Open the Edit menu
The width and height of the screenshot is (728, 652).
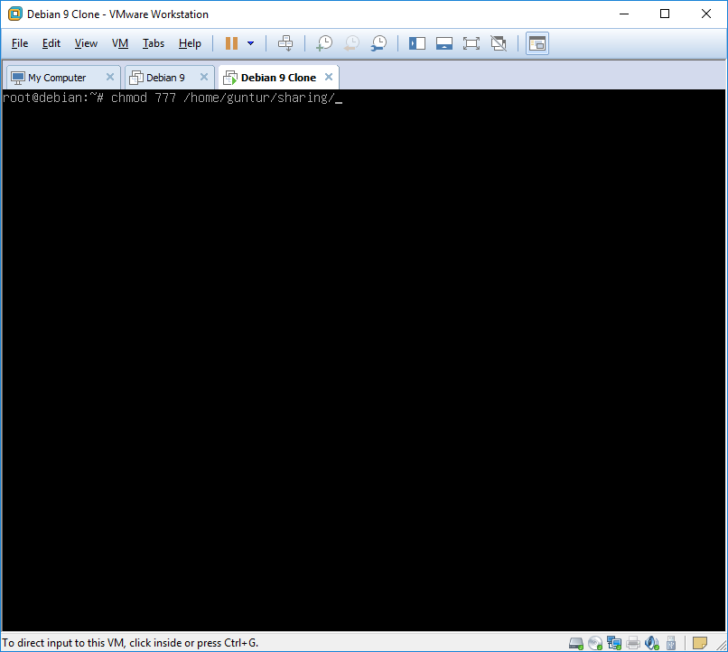click(51, 43)
